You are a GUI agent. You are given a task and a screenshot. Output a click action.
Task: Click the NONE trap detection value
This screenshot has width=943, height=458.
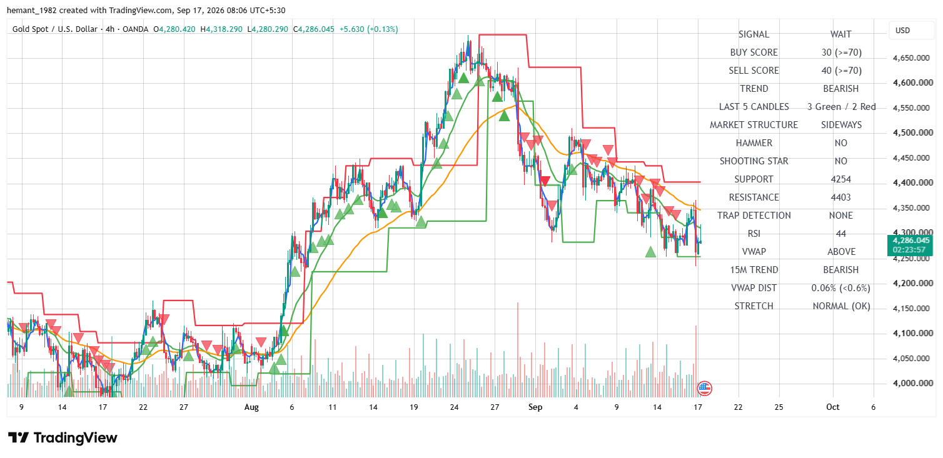[841, 216]
